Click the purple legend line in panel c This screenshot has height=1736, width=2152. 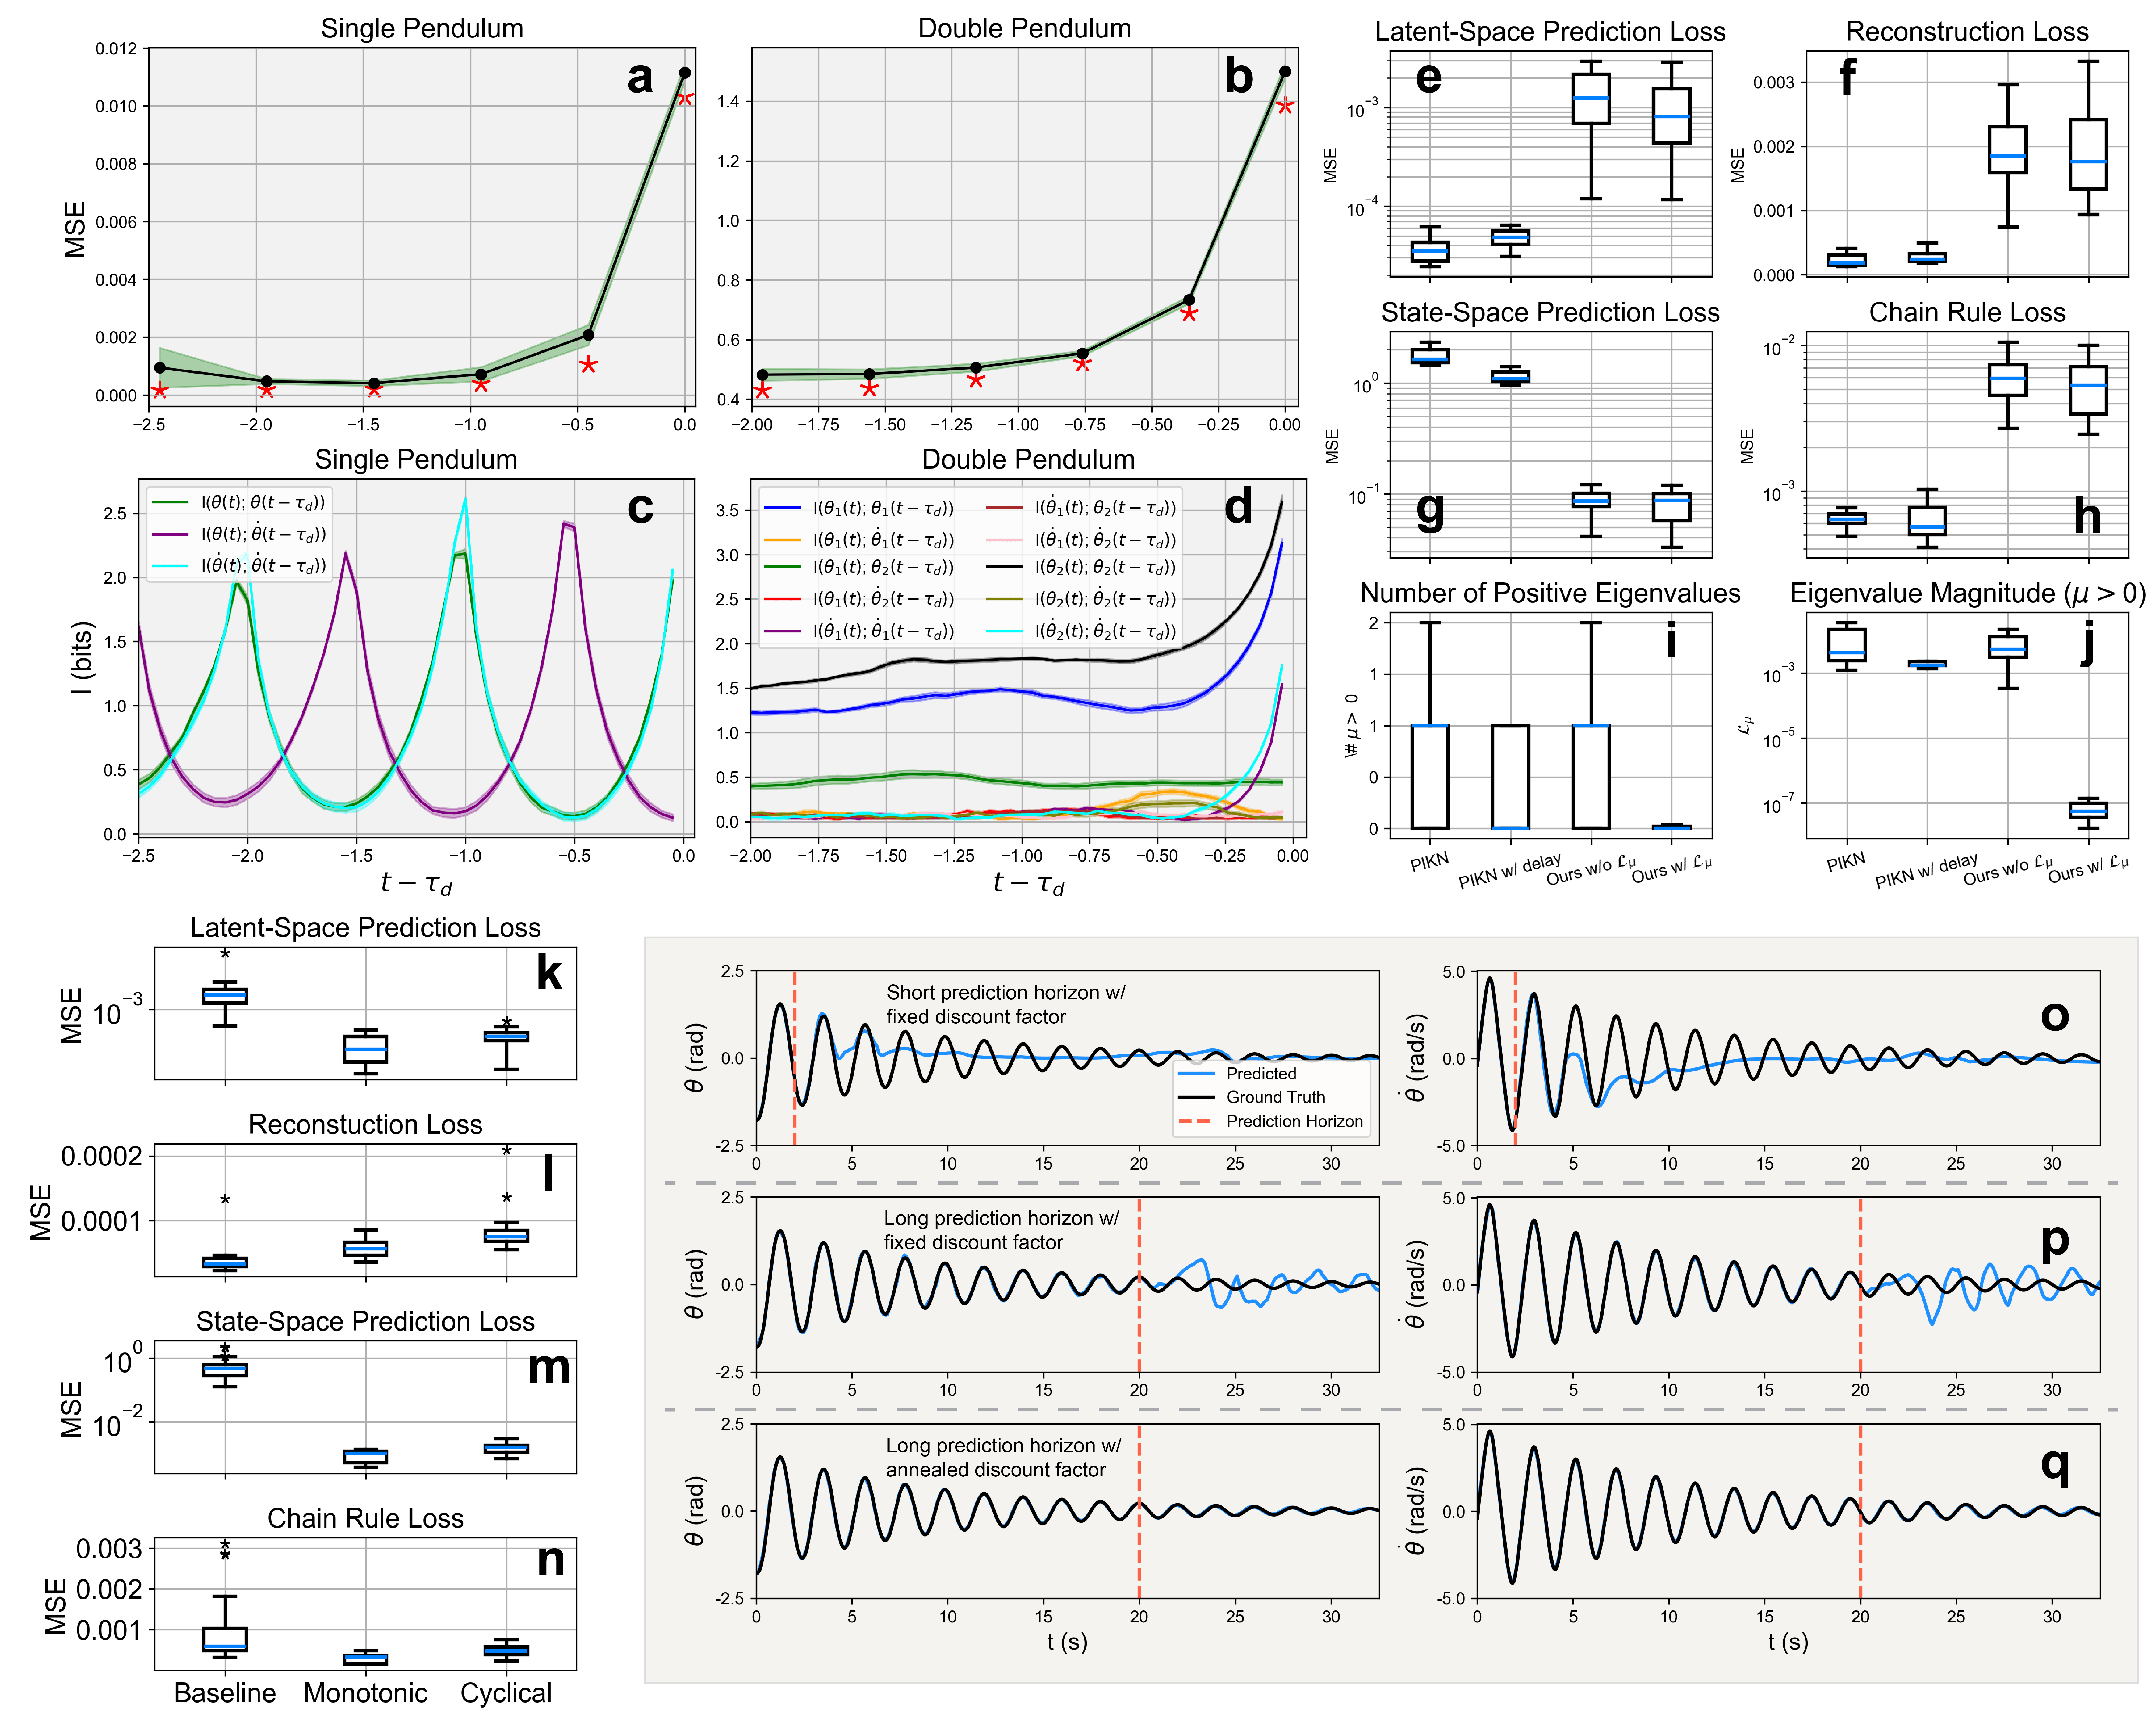pos(170,534)
